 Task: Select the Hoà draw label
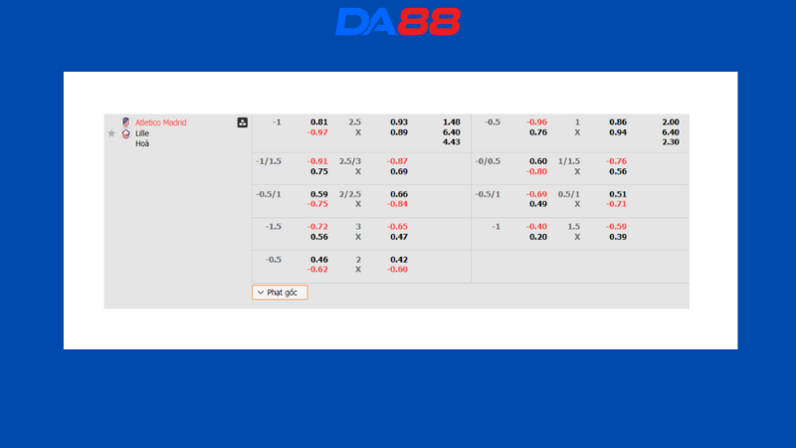142,143
